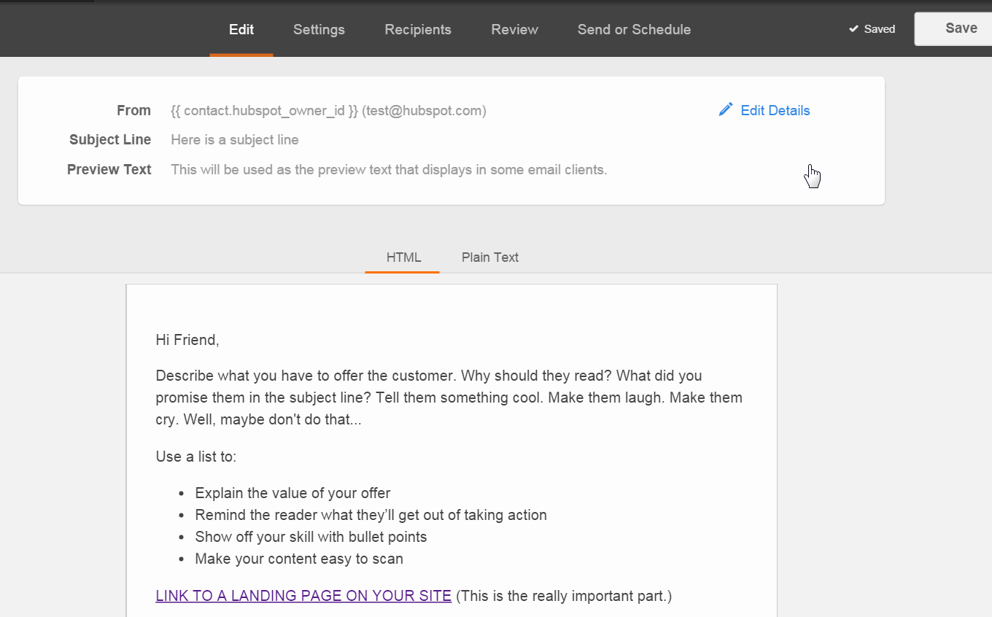Click the Edit Details link
Image resolution: width=992 pixels, height=617 pixels.
pyautogui.click(x=775, y=111)
